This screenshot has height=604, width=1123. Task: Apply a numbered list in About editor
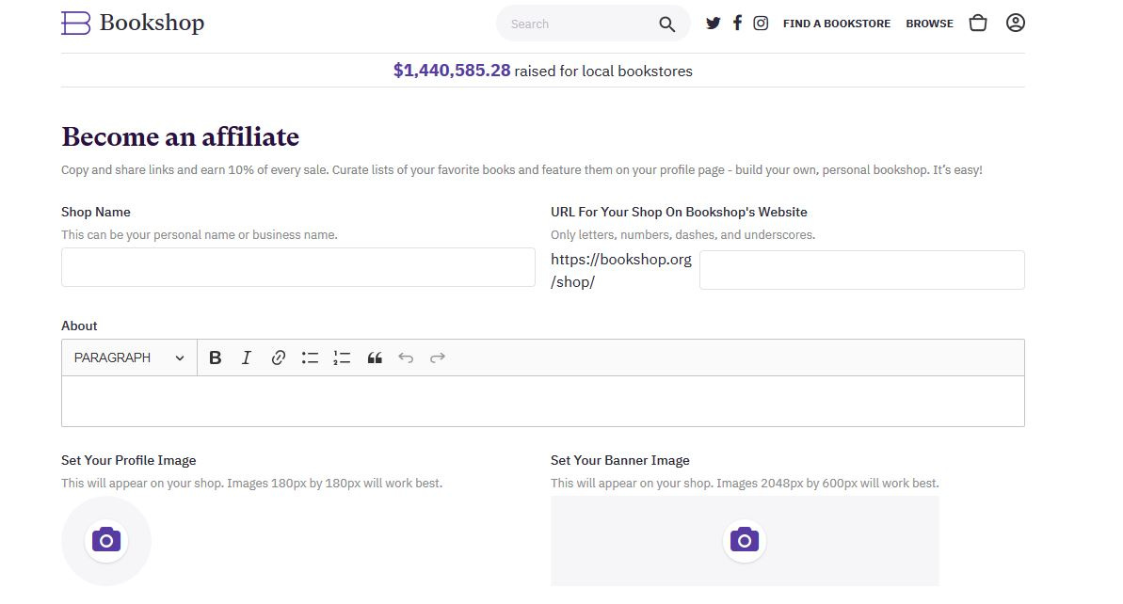[x=342, y=358]
